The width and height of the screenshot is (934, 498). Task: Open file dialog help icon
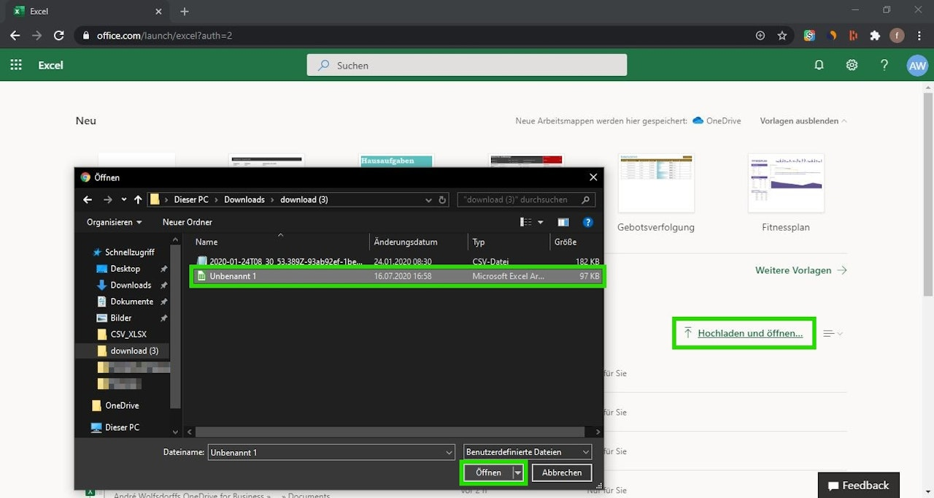pyautogui.click(x=588, y=222)
